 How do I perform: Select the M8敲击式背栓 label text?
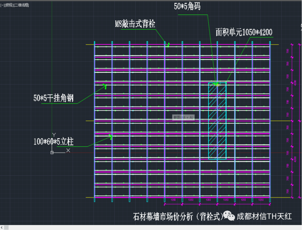135,24
